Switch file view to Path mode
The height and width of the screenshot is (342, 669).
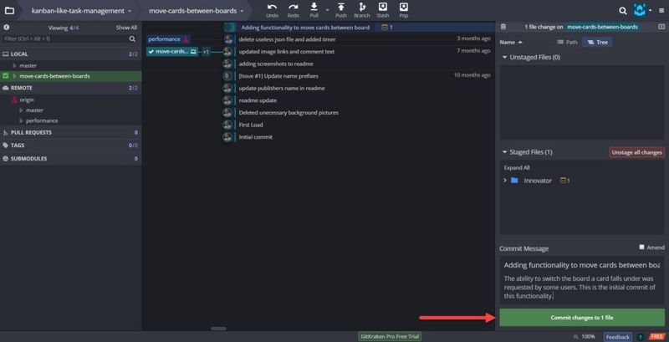pos(567,41)
